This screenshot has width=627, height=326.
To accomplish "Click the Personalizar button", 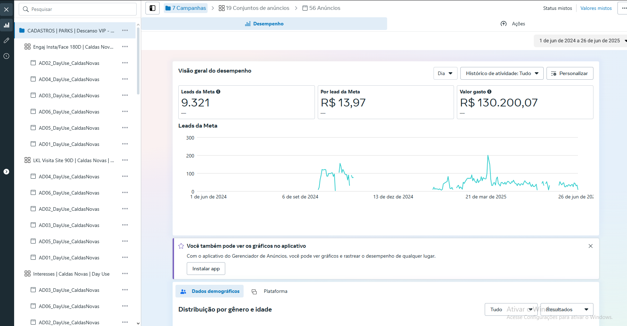I will (569, 73).
